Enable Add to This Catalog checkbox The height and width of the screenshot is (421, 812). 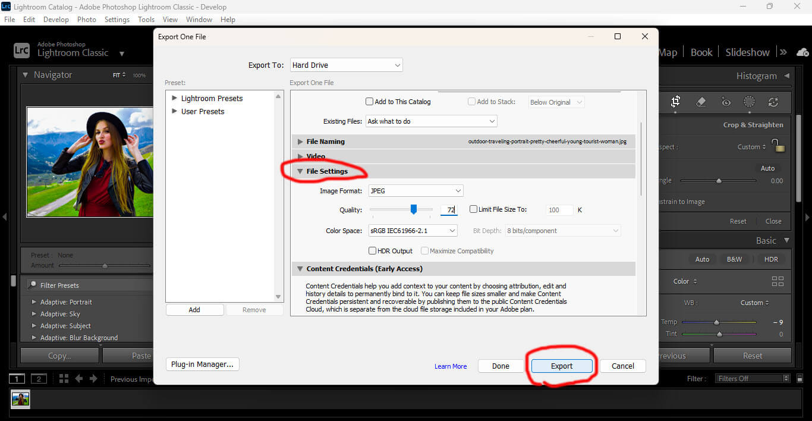(x=370, y=102)
